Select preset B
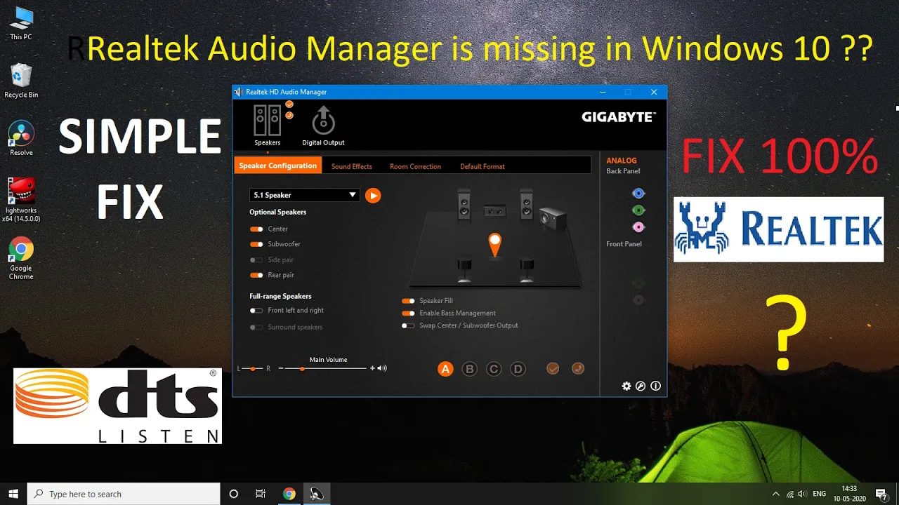The image size is (899, 505). coord(470,369)
